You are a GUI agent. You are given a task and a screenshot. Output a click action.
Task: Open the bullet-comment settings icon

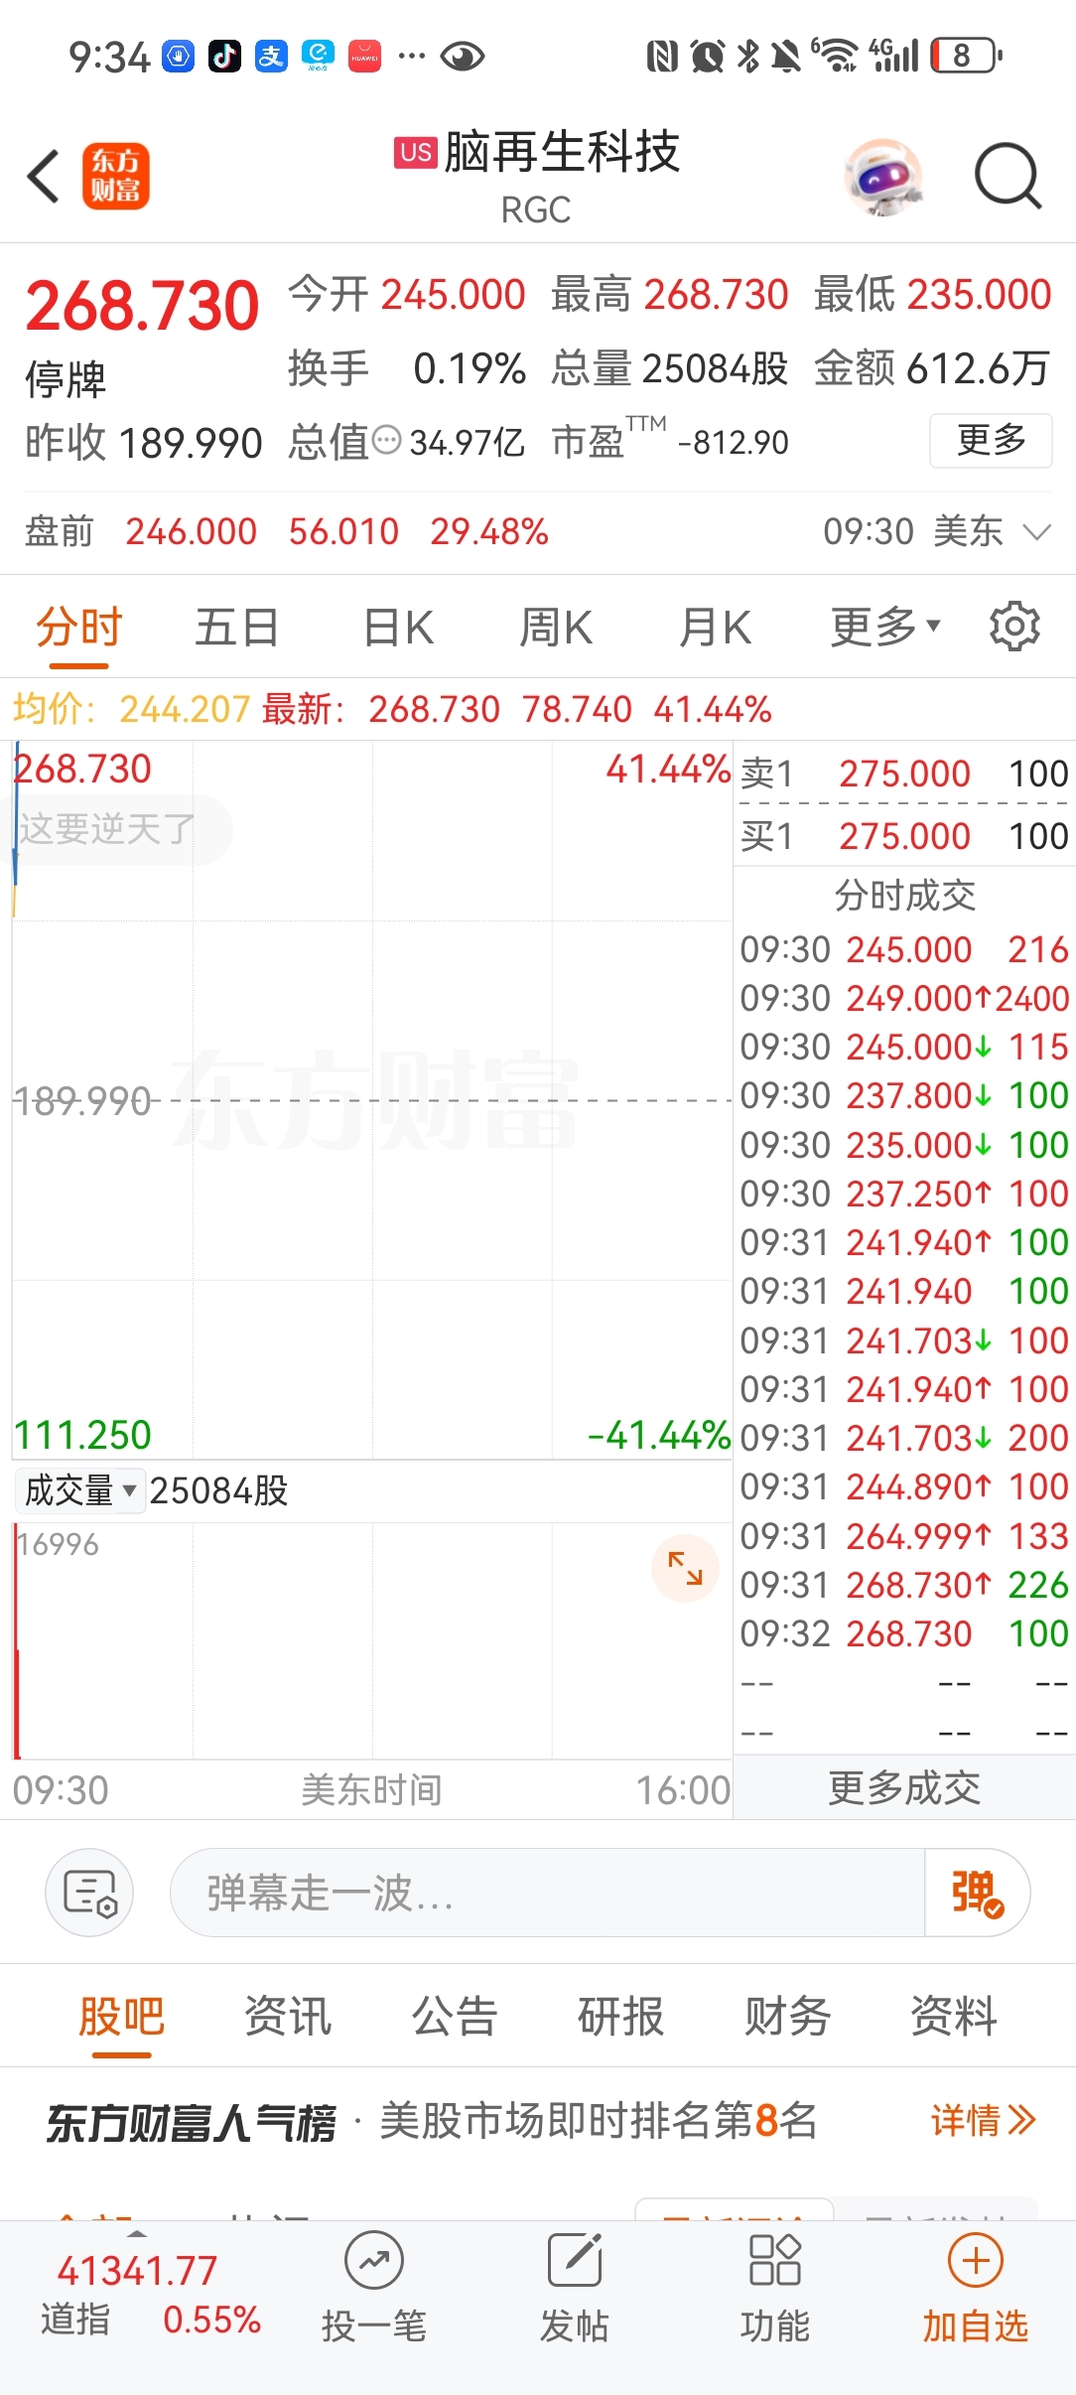pyautogui.click(x=89, y=1893)
